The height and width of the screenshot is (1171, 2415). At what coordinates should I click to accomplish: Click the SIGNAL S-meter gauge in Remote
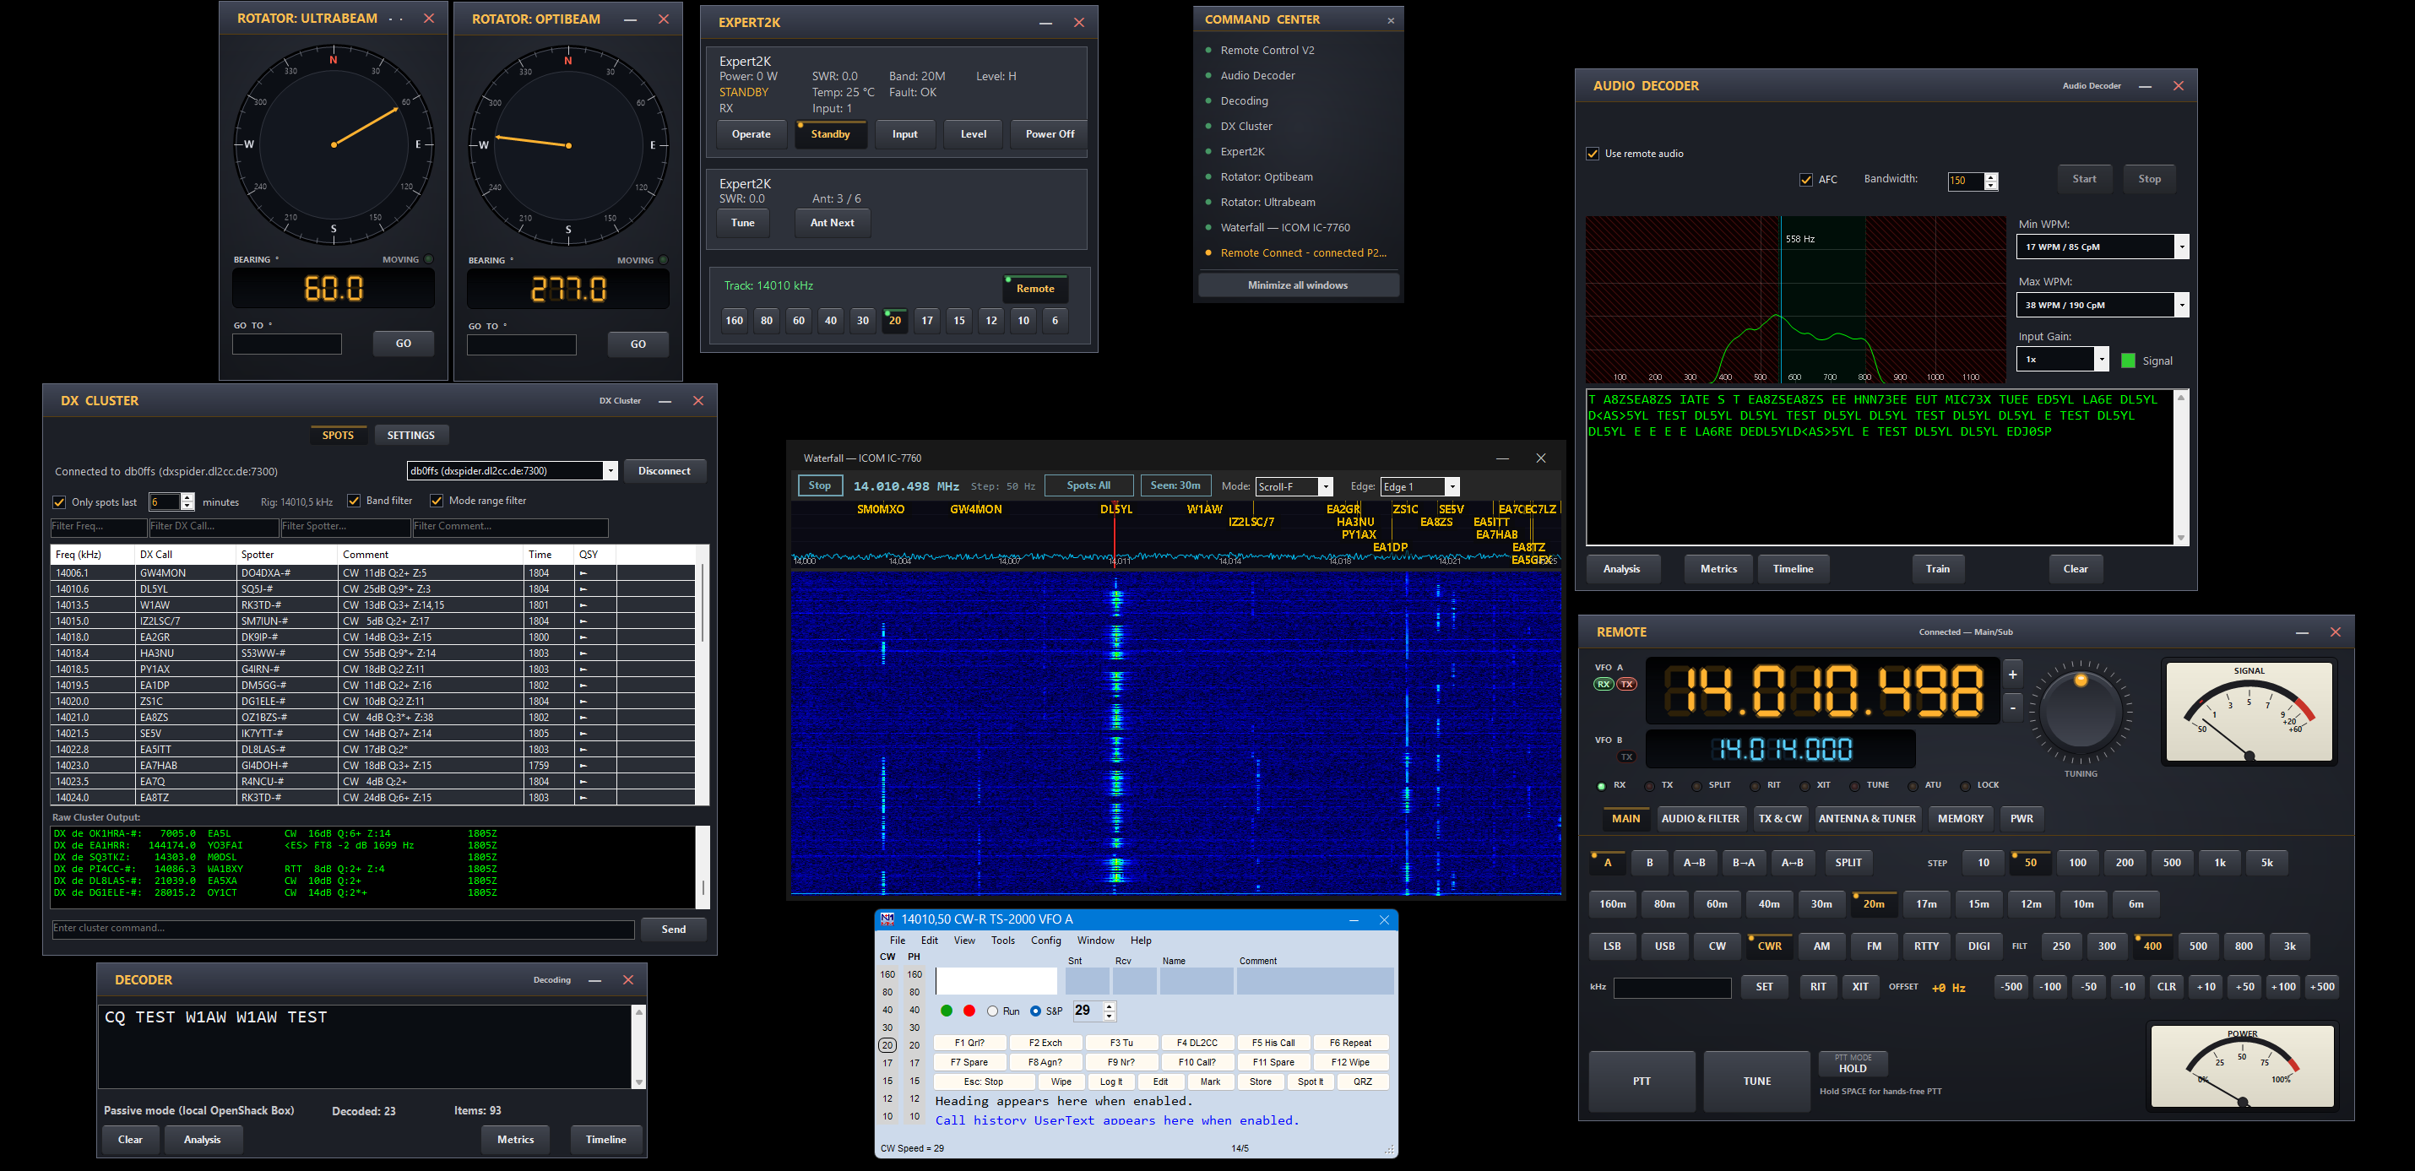coord(2249,713)
